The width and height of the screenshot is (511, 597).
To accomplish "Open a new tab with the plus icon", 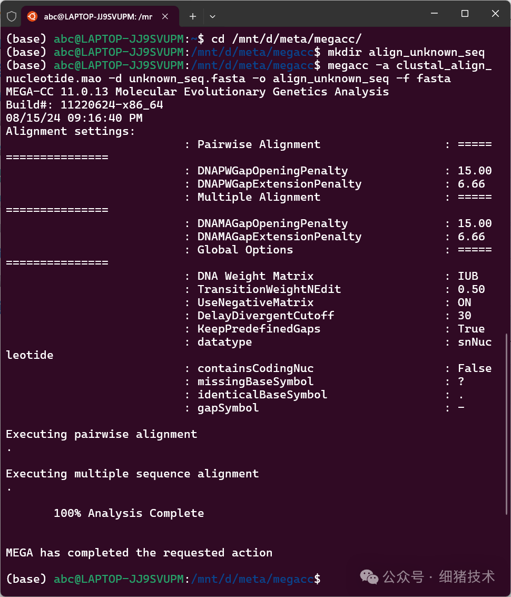I will pos(193,16).
